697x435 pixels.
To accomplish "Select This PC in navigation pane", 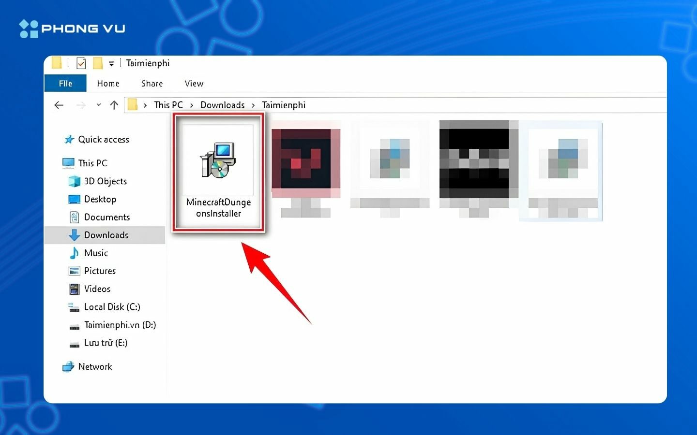I will [93, 163].
